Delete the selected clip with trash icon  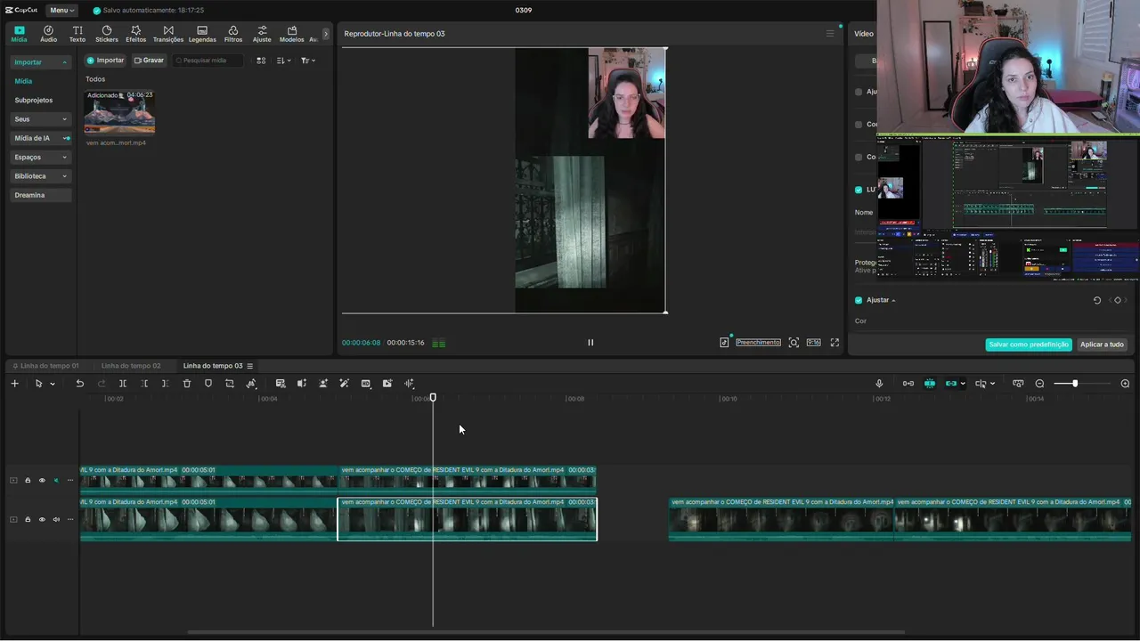(x=187, y=384)
